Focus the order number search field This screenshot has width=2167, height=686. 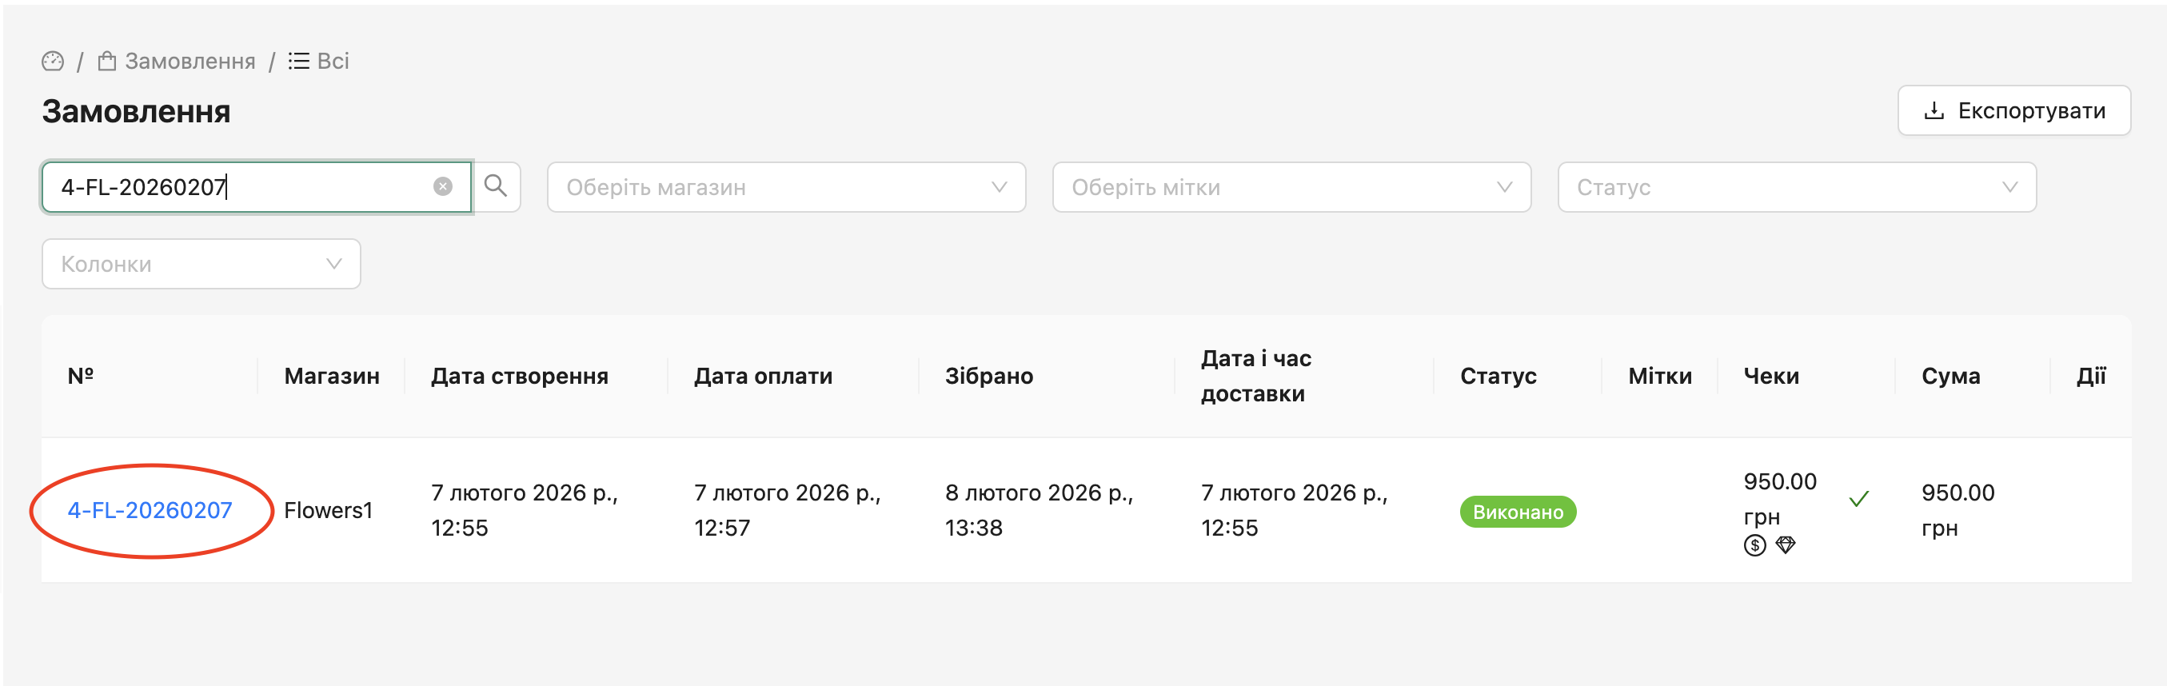pos(244,186)
